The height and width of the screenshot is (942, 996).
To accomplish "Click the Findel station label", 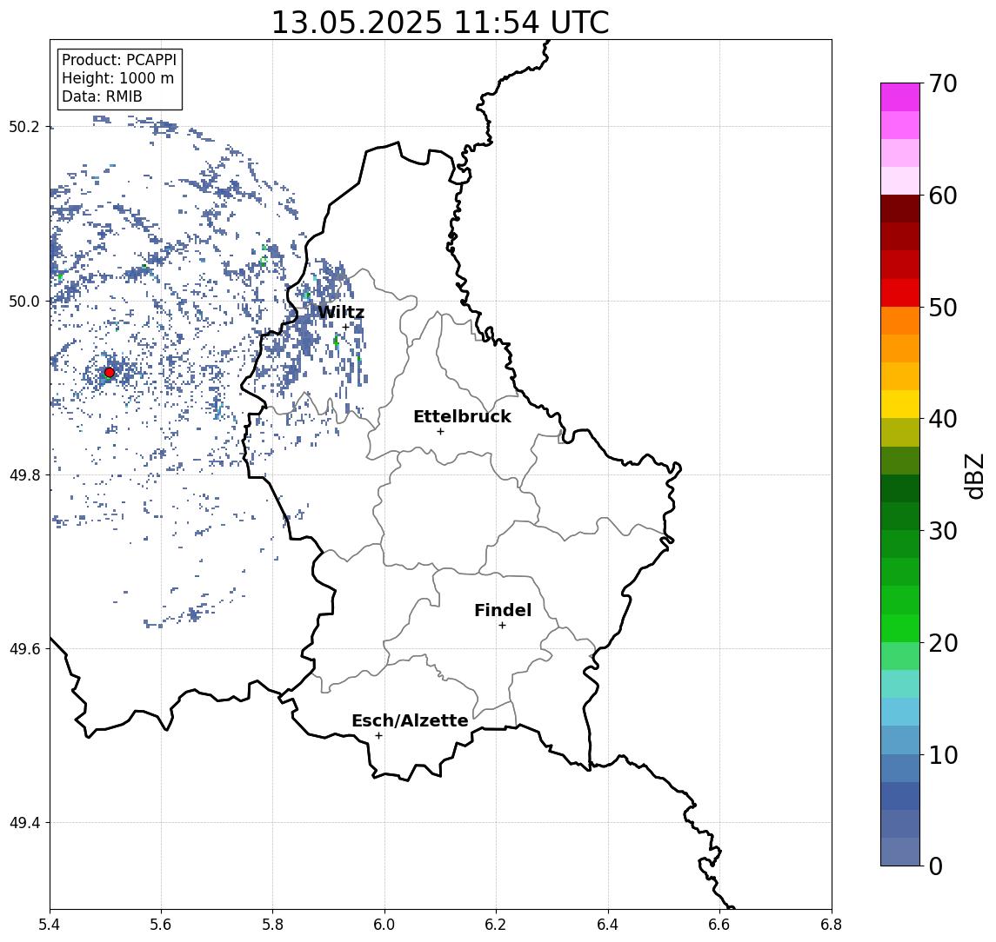I will tap(503, 610).
